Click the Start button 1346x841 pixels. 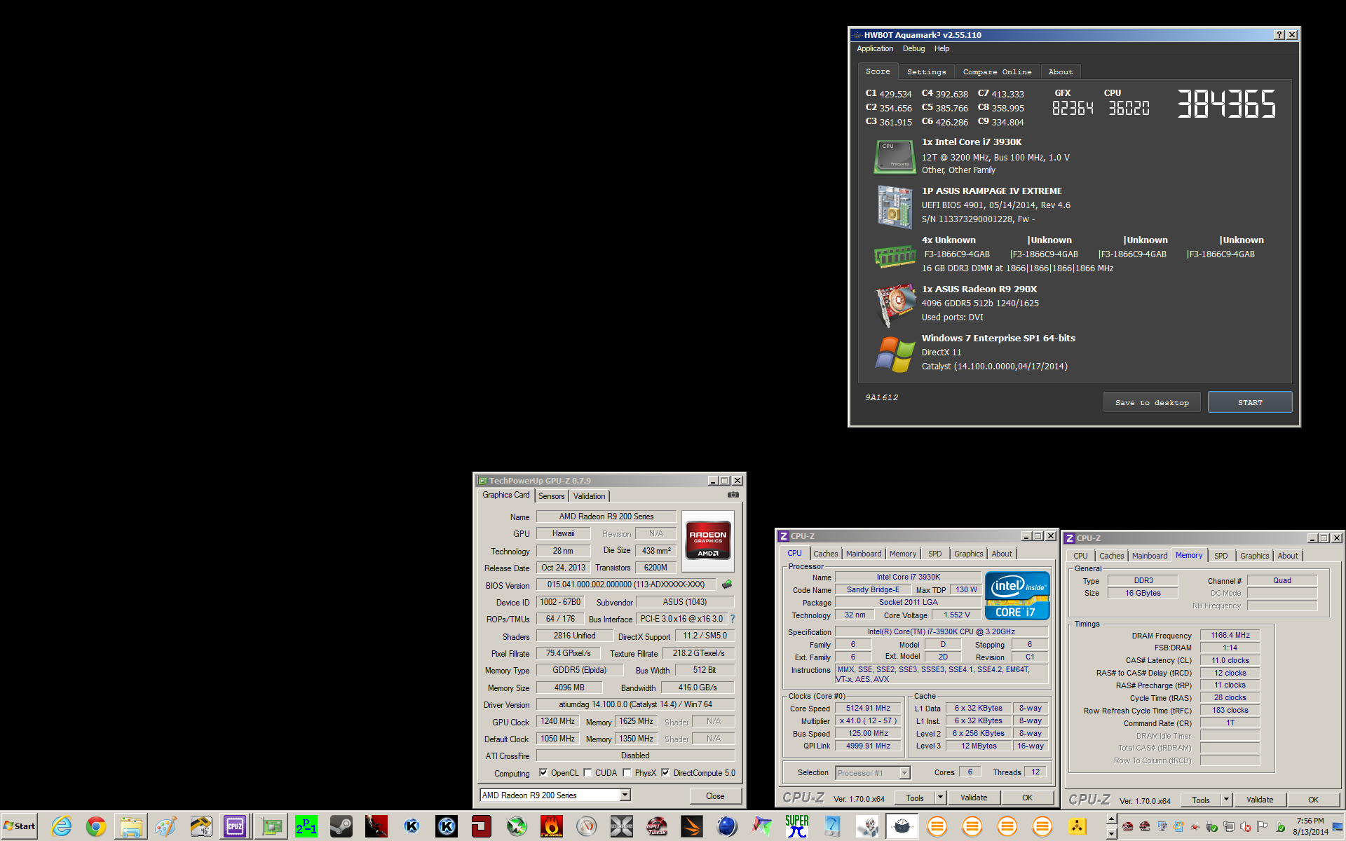(x=19, y=826)
